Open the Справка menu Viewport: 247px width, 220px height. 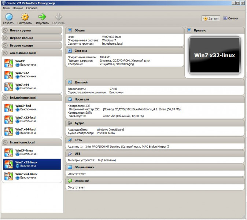pyautogui.click(x=32, y=8)
